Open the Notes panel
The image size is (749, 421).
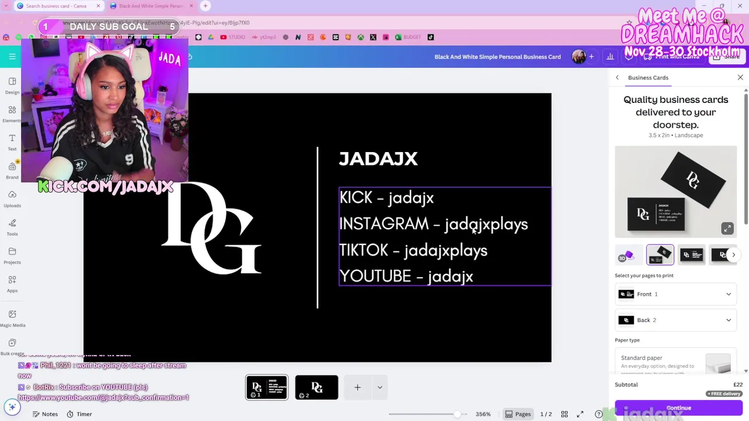click(45, 414)
